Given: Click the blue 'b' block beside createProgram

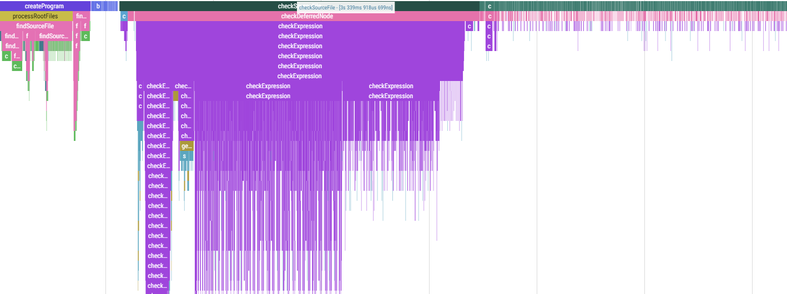Looking at the screenshot, I should pos(98,6).
